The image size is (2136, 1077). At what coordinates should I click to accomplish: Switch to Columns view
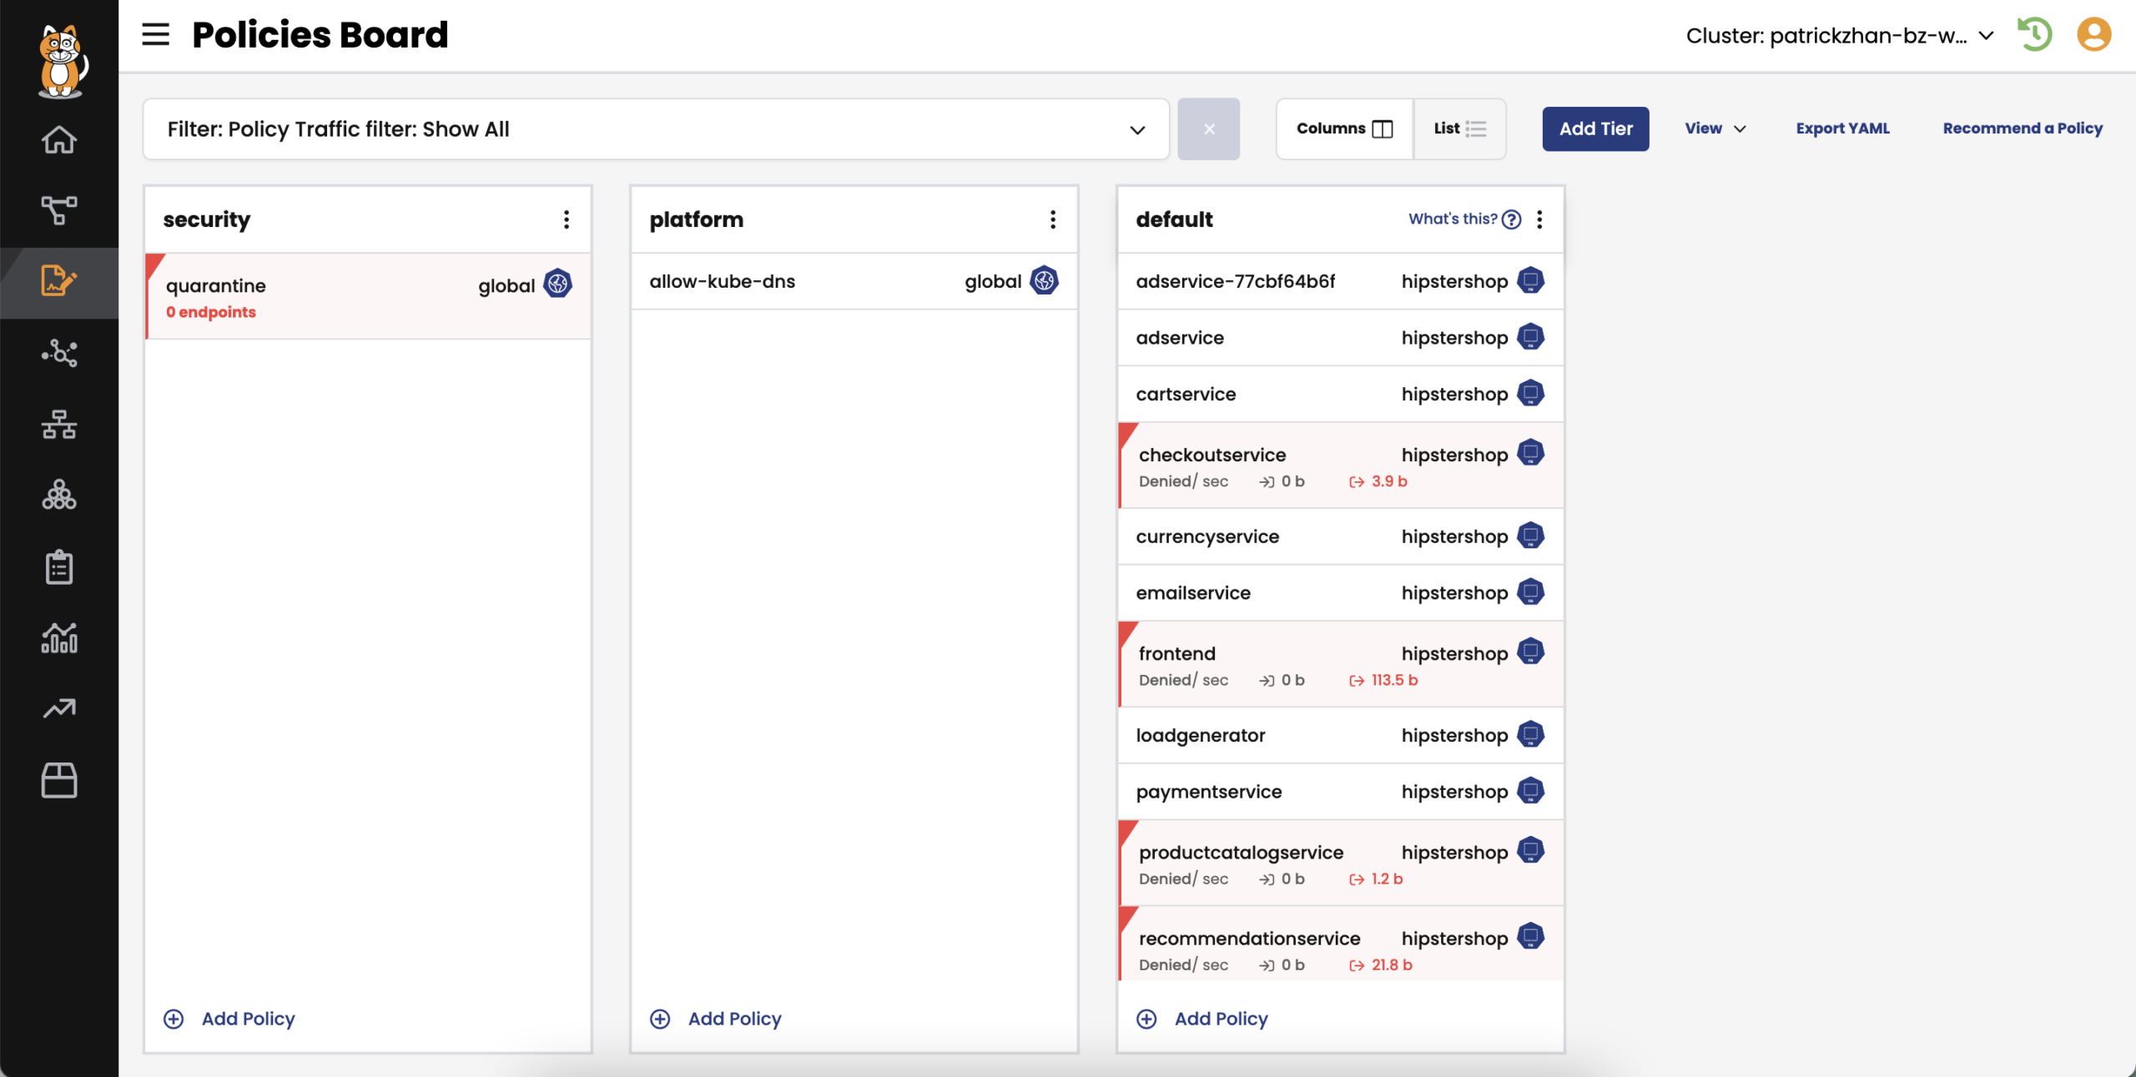(1344, 128)
